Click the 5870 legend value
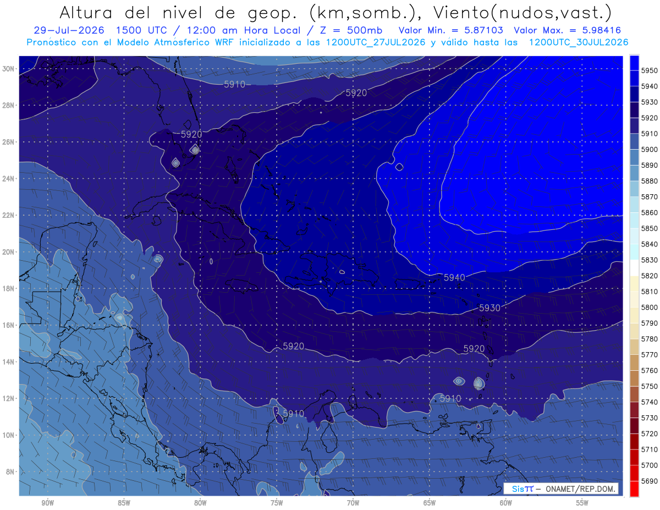Viewport: 660px width, 510px height. click(x=649, y=197)
